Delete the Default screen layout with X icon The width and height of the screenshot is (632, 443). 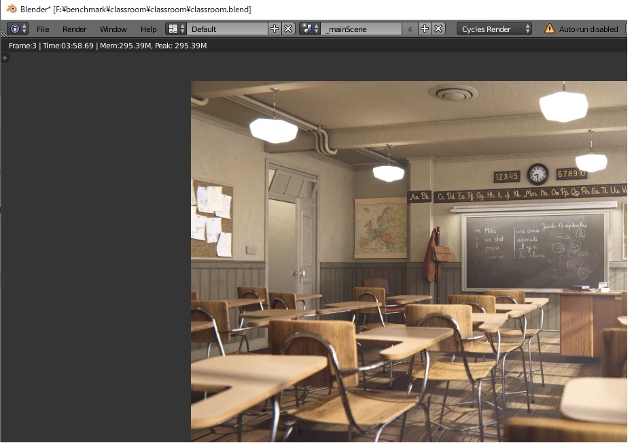coord(288,29)
